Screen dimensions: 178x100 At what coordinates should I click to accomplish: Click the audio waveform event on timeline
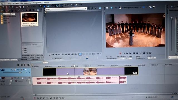[80, 81]
